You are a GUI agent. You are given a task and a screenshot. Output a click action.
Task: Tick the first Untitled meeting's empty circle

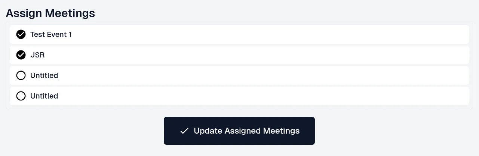[21, 75]
